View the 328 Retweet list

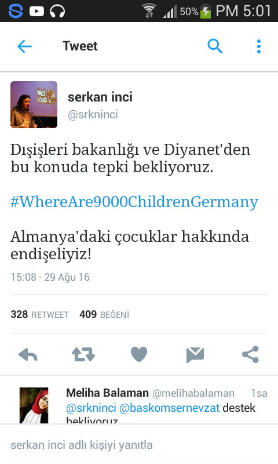[39, 314]
